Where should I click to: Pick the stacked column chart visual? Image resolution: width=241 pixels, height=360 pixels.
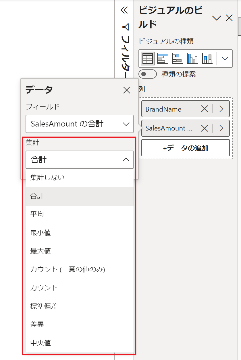(x=207, y=59)
